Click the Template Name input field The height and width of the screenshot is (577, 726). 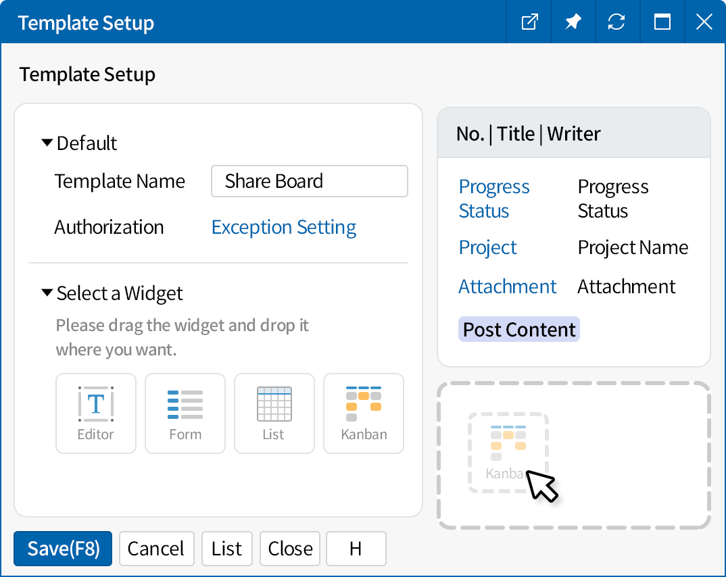point(309,181)
